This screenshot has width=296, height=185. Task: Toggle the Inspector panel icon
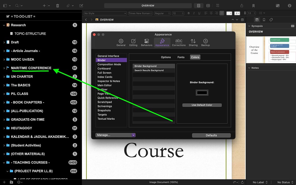[289, 5]
